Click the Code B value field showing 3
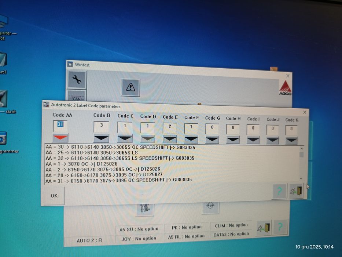 [102, 127]
